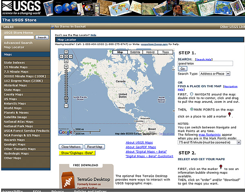The height and width of the screenshot is (192, 245).
Task: Pan the map left with the arrow
Action: click(x=61, y=57)
